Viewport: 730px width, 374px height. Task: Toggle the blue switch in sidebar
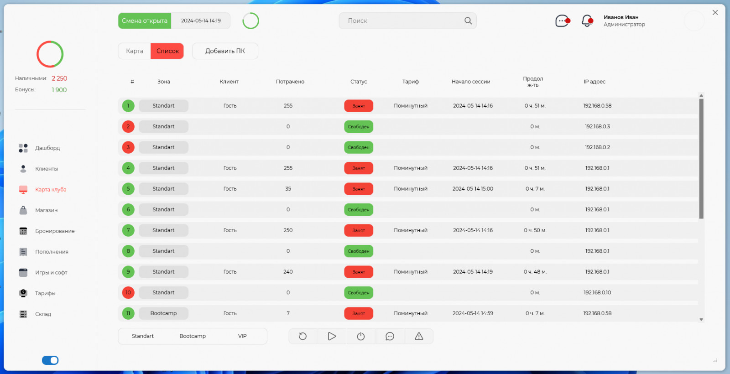pos(50,360)
